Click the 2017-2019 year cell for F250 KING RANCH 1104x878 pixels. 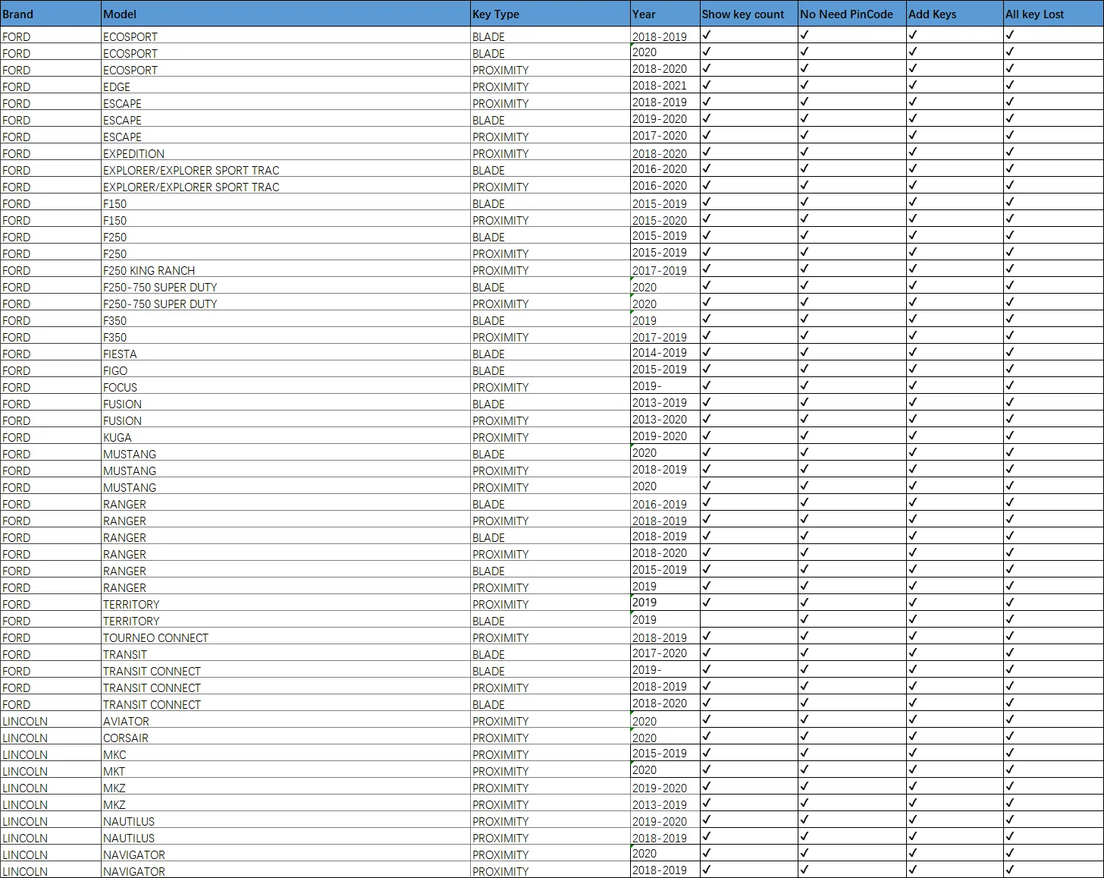[x=665, y=270]
